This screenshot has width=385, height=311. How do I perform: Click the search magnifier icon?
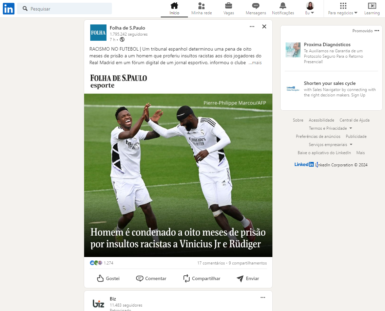pyautogui.click(x=25, y=8)
